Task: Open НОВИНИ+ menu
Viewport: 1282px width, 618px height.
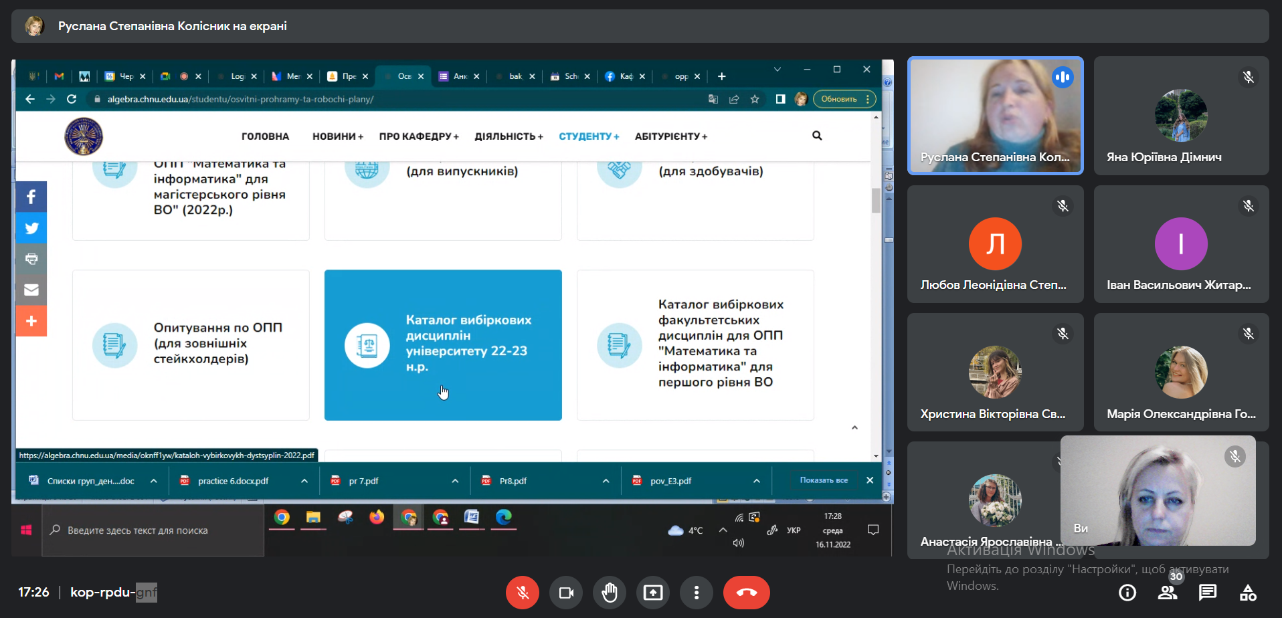Action: click(x=338, y=136)
